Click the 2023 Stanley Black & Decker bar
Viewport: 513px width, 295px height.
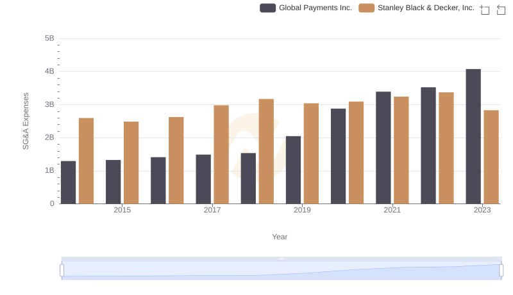(x=491, y=157)
